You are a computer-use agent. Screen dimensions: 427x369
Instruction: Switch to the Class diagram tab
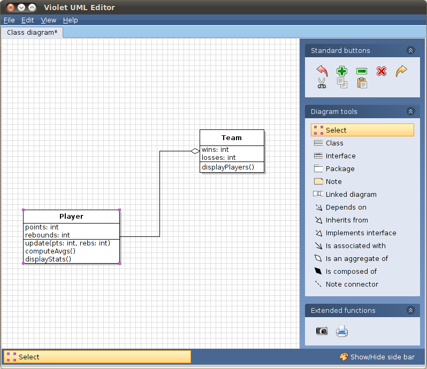tap(32, 33)
